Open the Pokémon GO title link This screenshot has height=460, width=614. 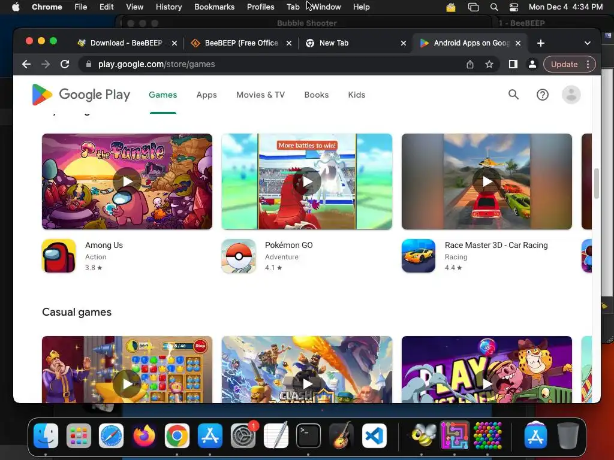coord(289,245)
